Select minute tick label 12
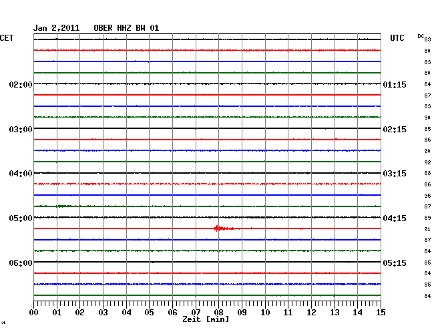Image resolution: width=434 pixels, height=330 pixels. (x=311, y=313)
